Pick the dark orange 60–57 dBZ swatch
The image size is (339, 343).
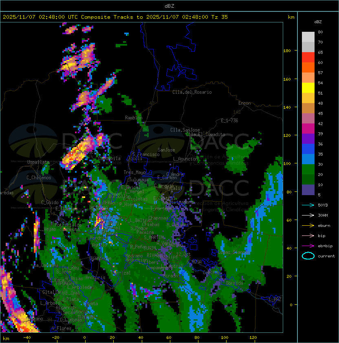(308, 67)
